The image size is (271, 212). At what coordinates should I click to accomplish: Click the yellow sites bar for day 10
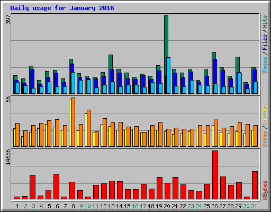[86, 130]
